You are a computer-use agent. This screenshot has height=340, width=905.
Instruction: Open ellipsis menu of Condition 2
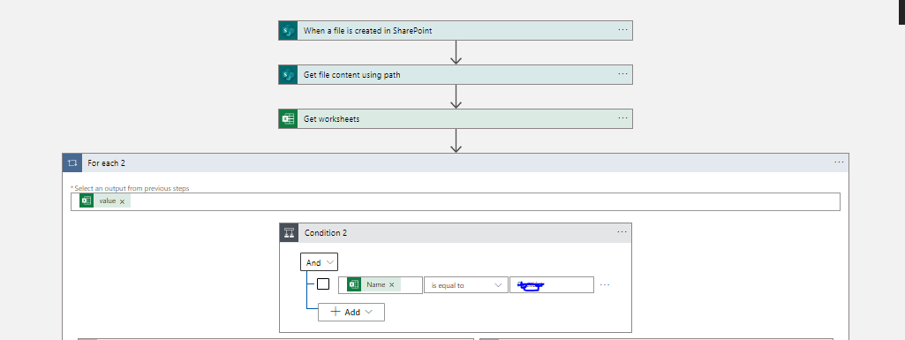pyautogui.click(x=622, y=232)
